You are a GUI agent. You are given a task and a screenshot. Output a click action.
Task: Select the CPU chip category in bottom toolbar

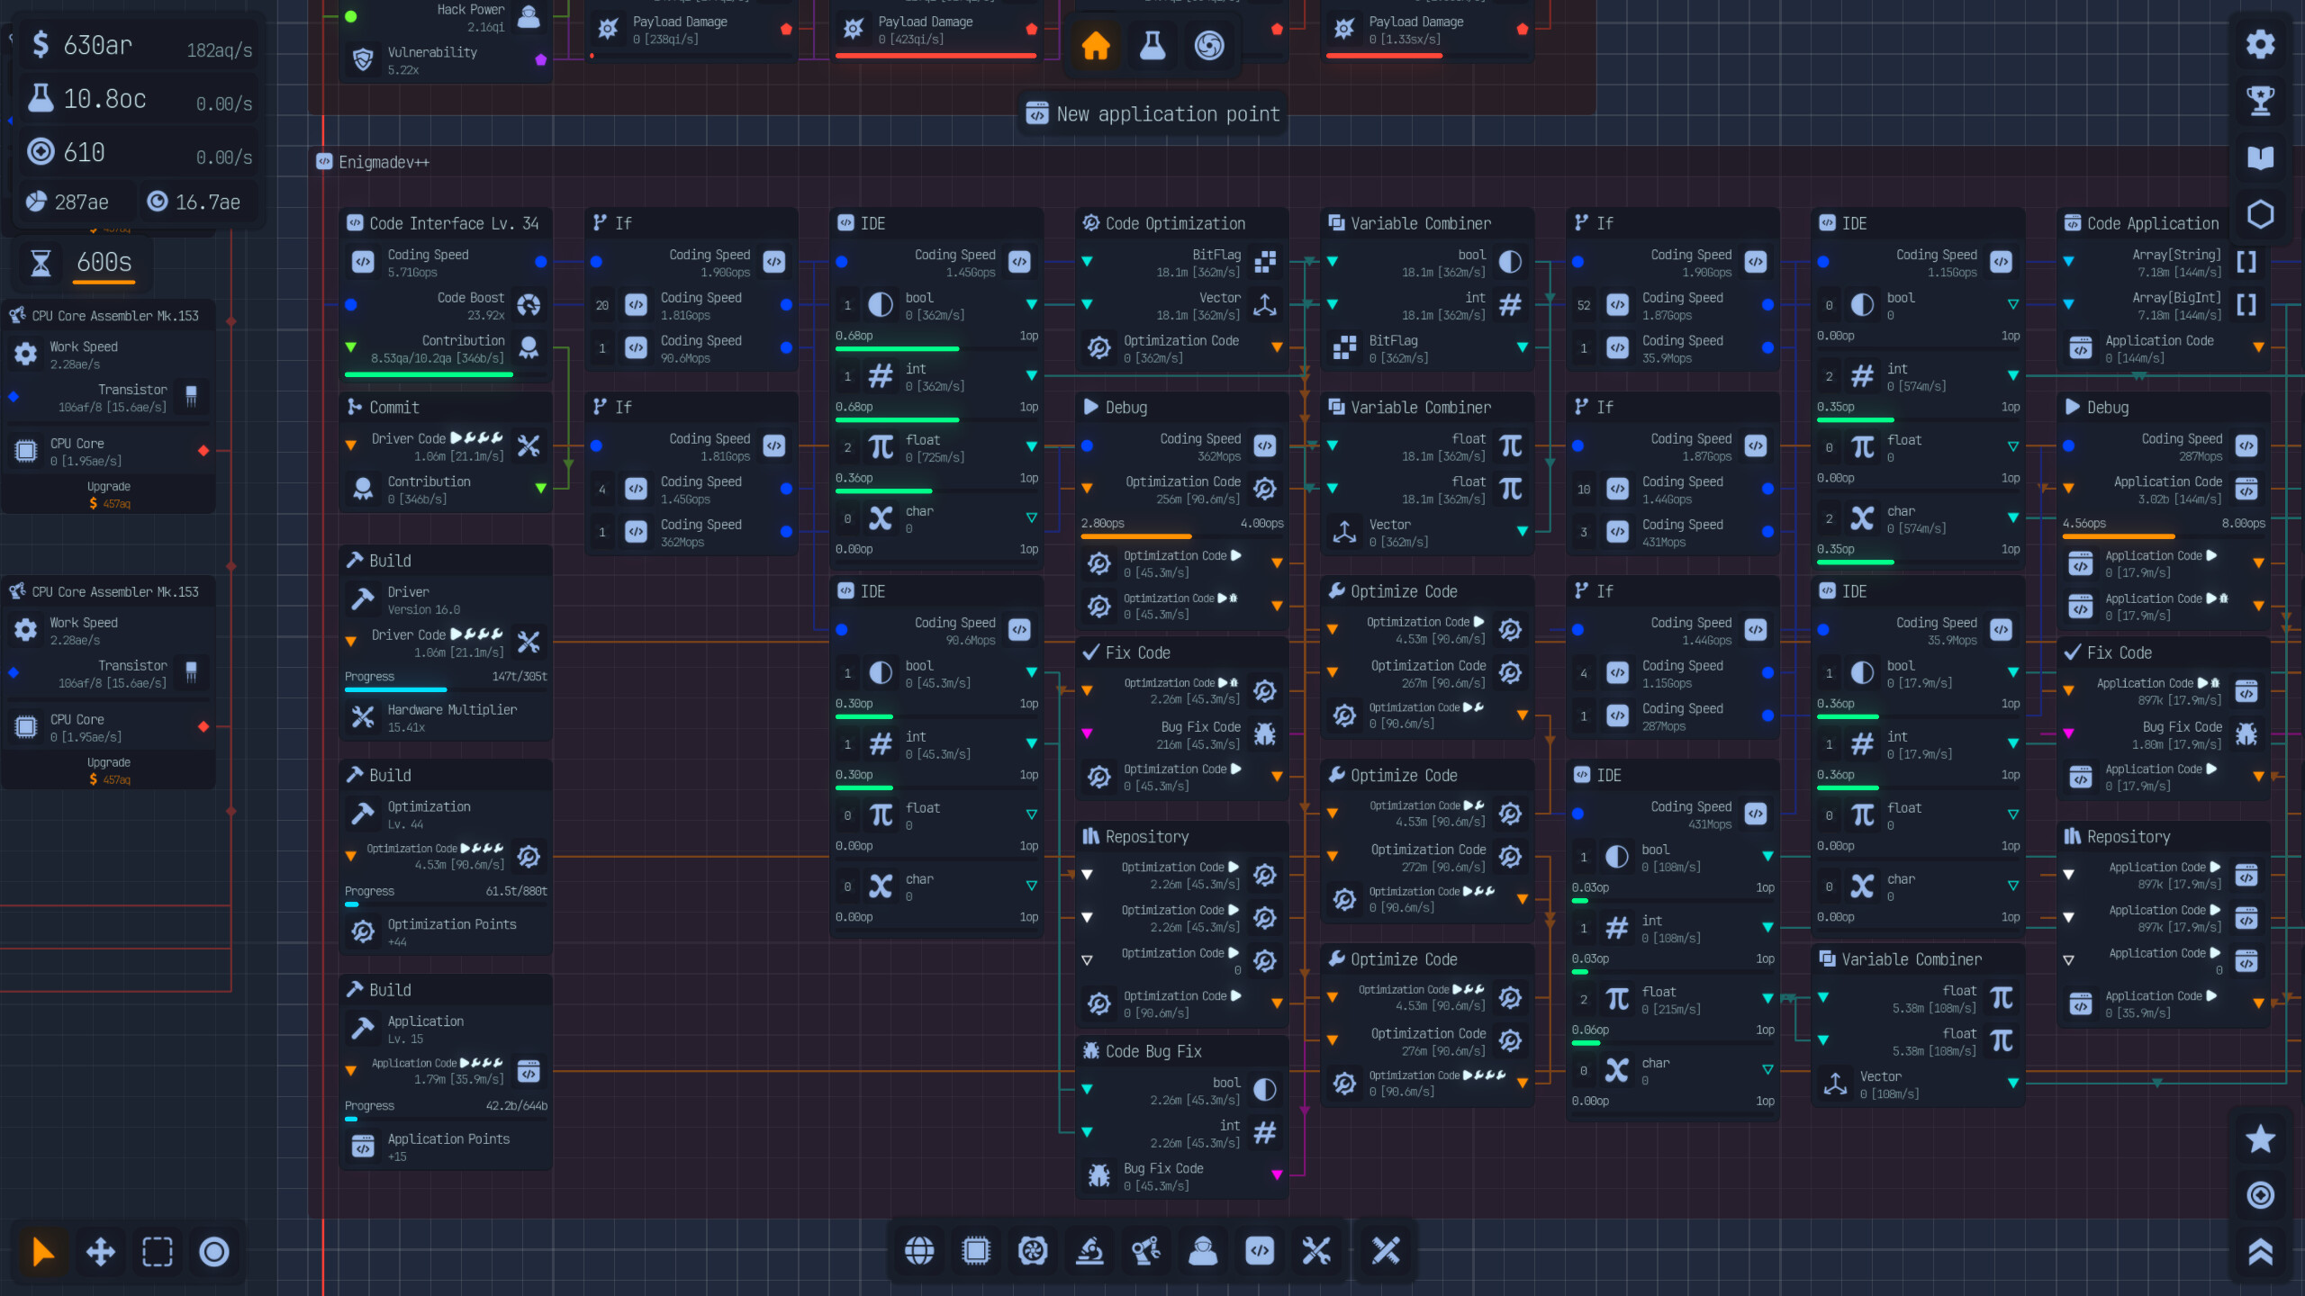coord(976,1250)
